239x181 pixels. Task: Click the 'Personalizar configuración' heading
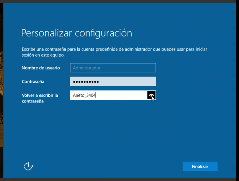(77, 33)
